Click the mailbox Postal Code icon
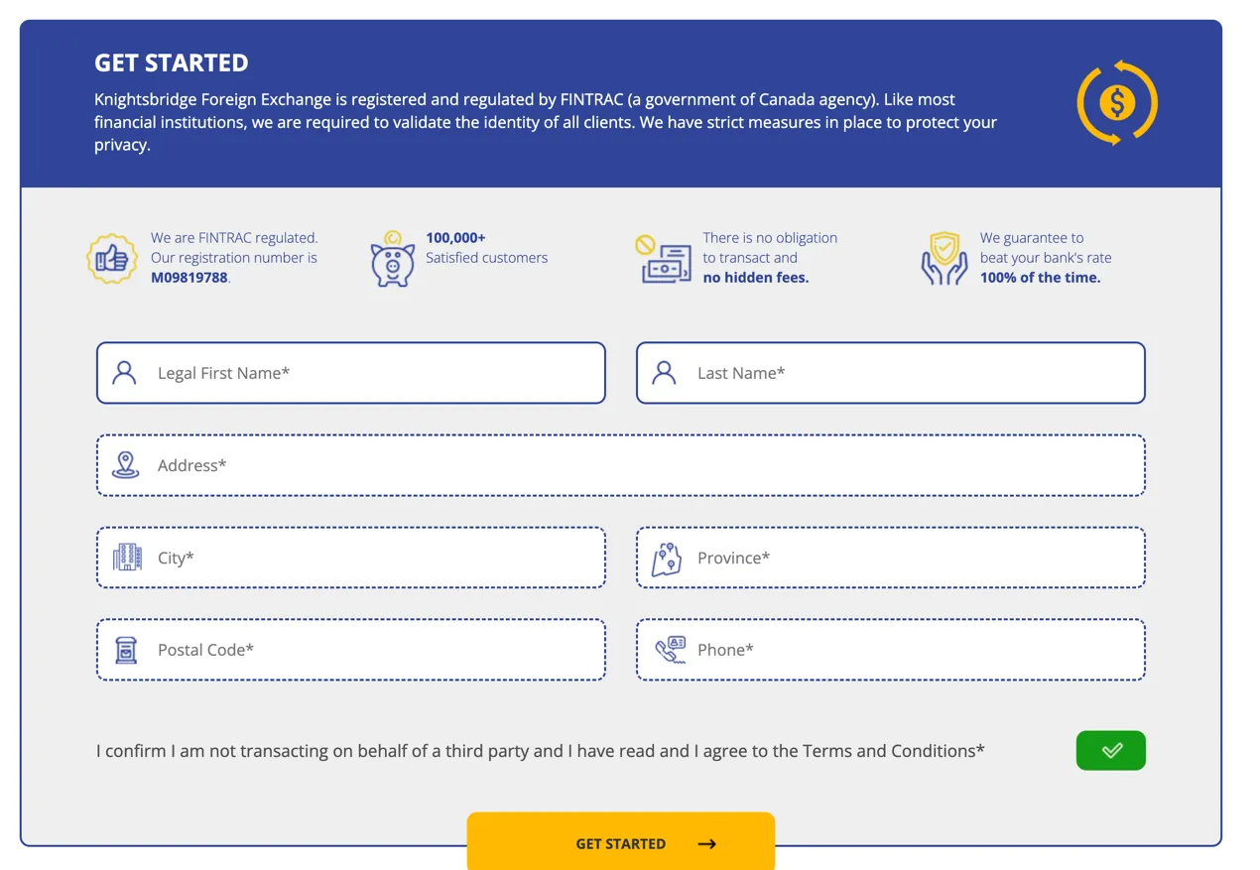Image resolution: width=1260 pixels, height=870 pixels. click(125, 650)
